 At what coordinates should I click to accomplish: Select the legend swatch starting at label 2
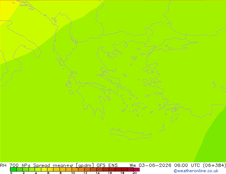26,169
